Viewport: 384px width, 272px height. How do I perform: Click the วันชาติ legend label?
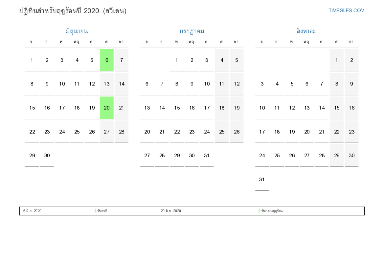tap(102, 211)
